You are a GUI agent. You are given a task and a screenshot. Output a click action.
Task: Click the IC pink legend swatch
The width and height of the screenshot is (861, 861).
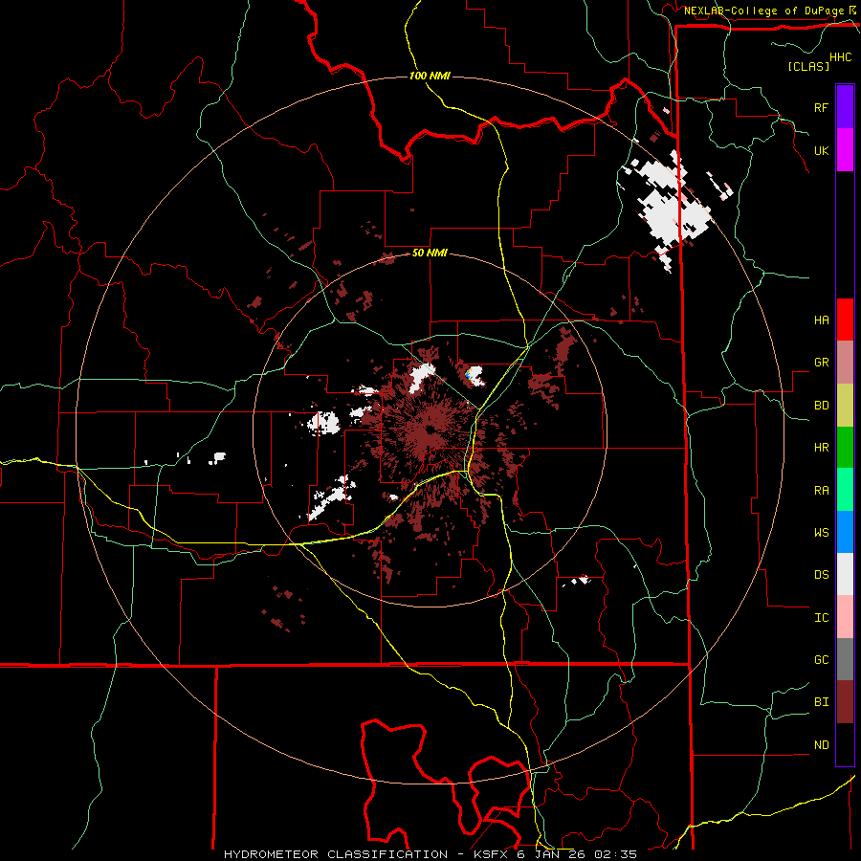(845, 617)
